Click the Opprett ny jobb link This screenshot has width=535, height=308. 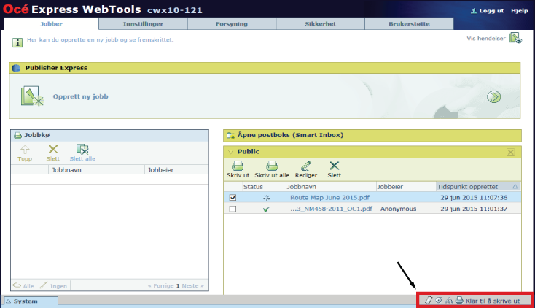pos(80,96)
